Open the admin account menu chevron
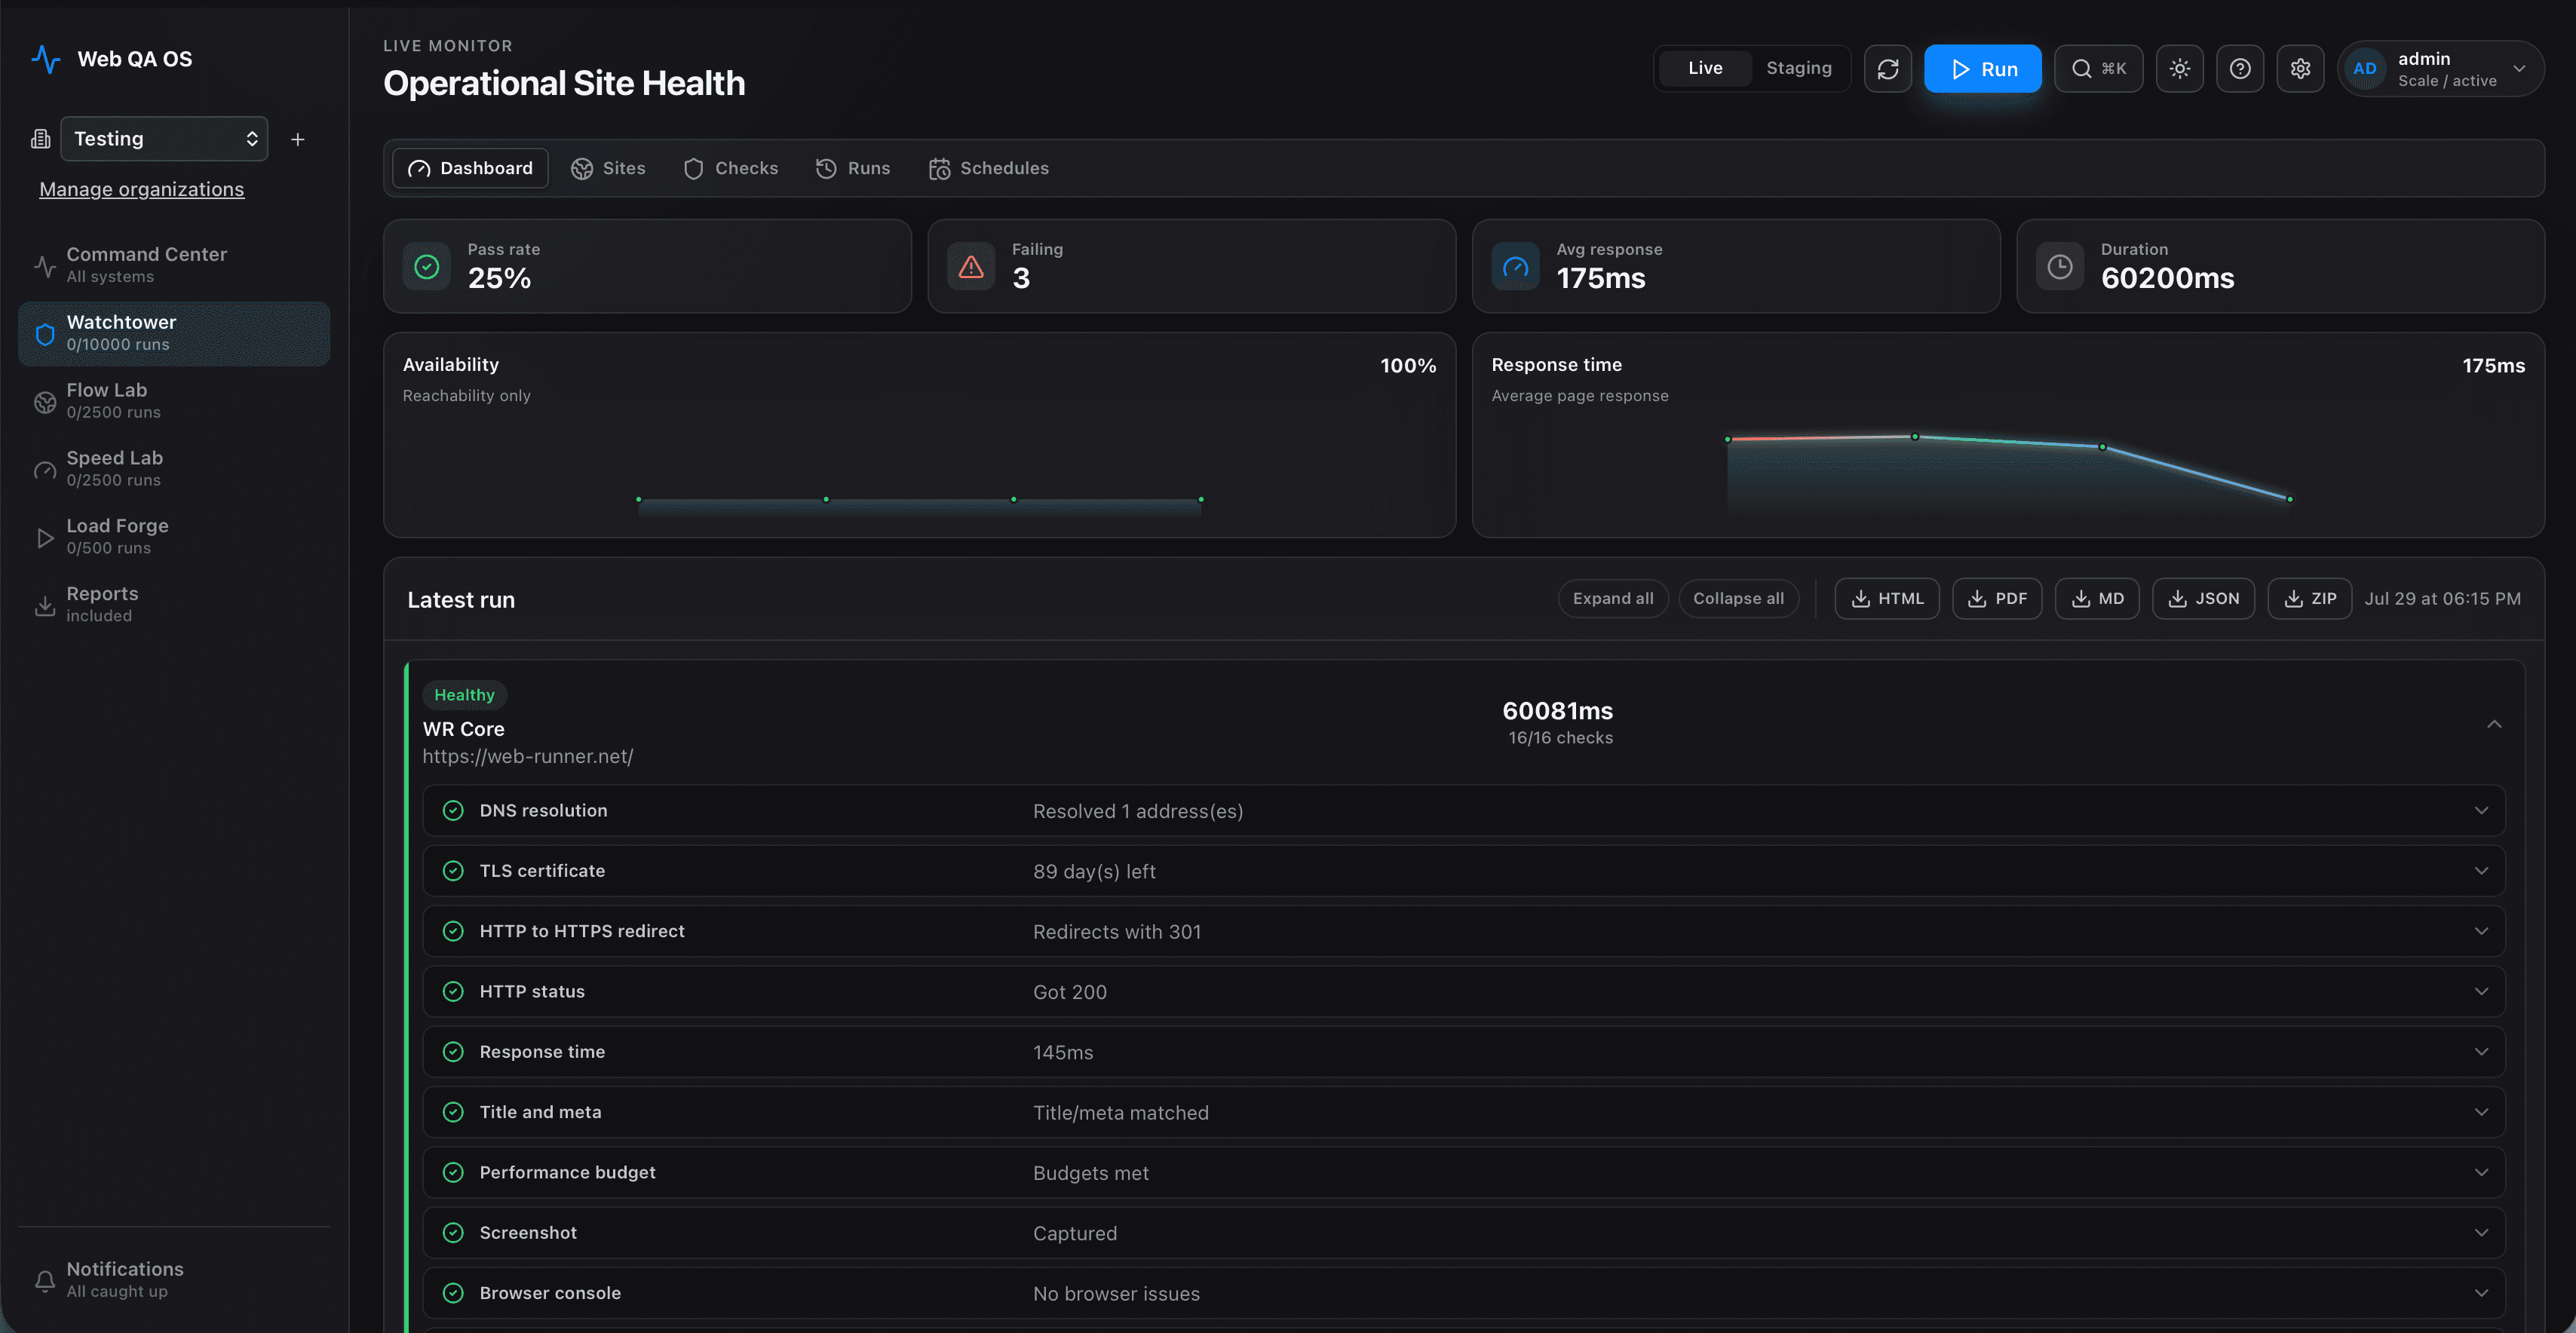Viewport: 2576px width, 1333px height. coord(2519,69)
